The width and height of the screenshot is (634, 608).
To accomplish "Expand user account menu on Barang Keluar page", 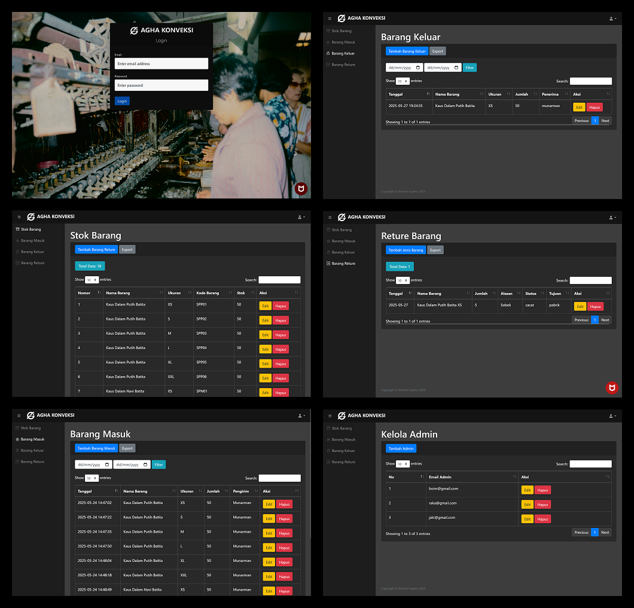I will (612, 19).
